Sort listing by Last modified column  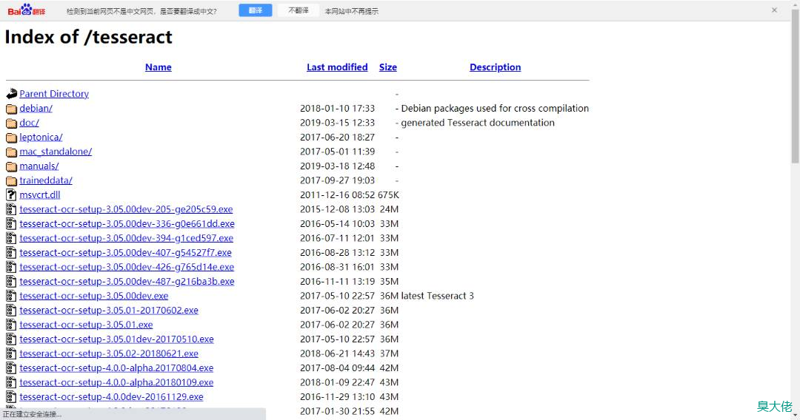[x=337, y=67]
